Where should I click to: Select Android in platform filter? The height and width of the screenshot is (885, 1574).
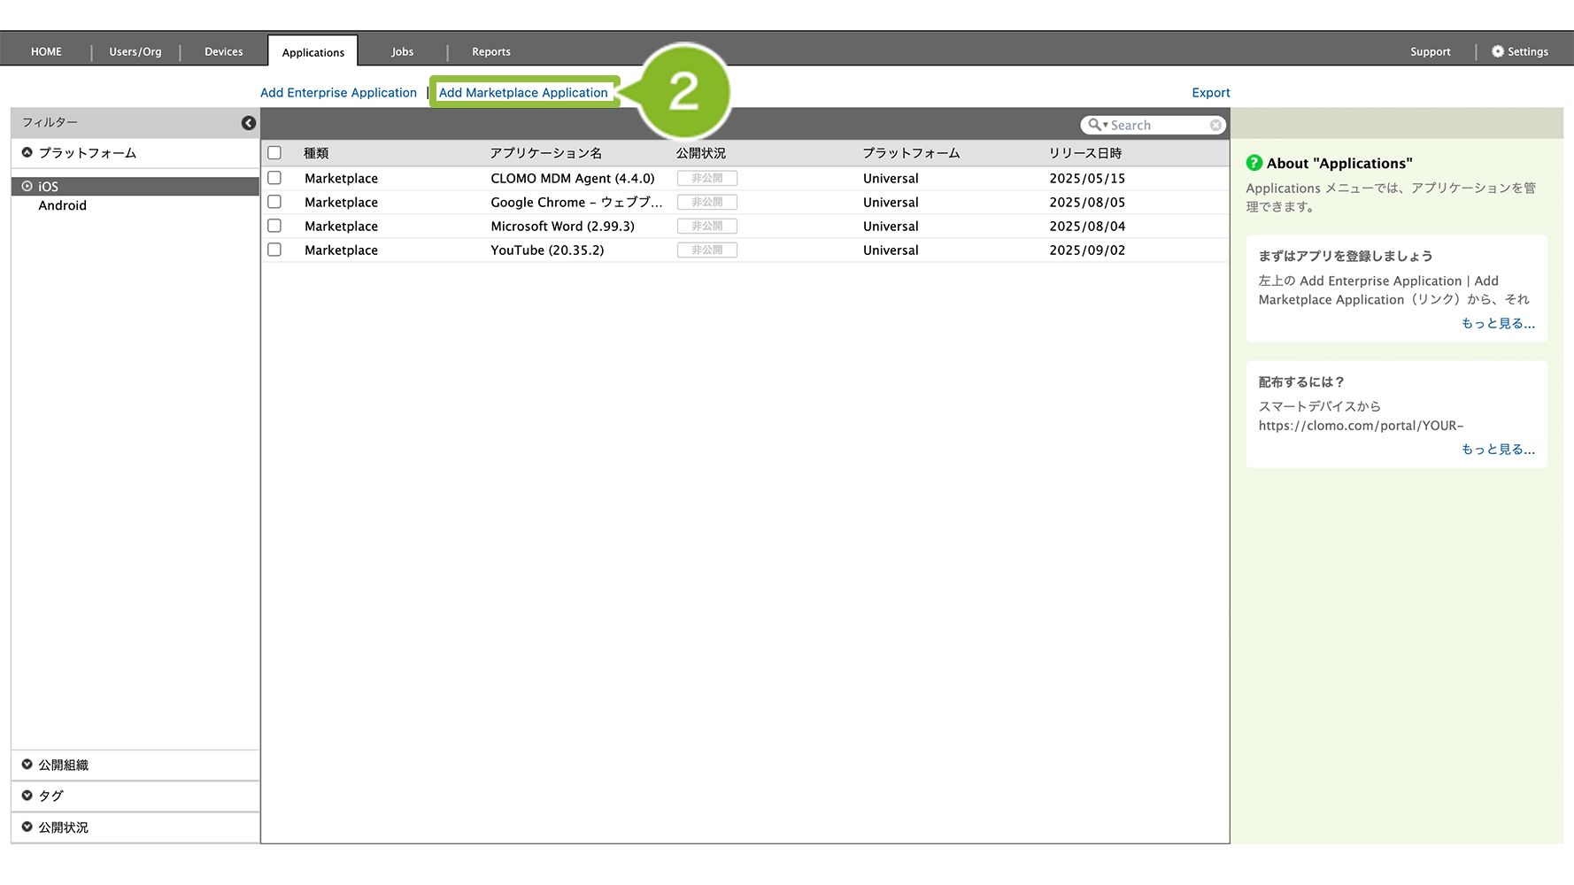point(62,205)
